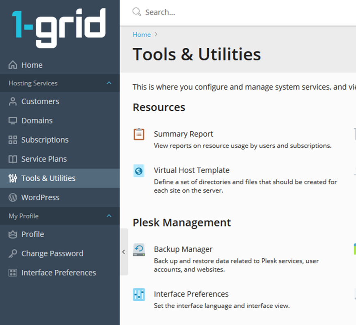Screen dimensions: 356x325
Task: Open the Interface Preferences link in Plesk Management
Action: (191, 294)
